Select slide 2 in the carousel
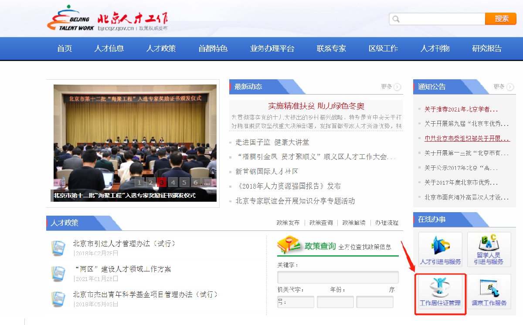 click(150, 183)
